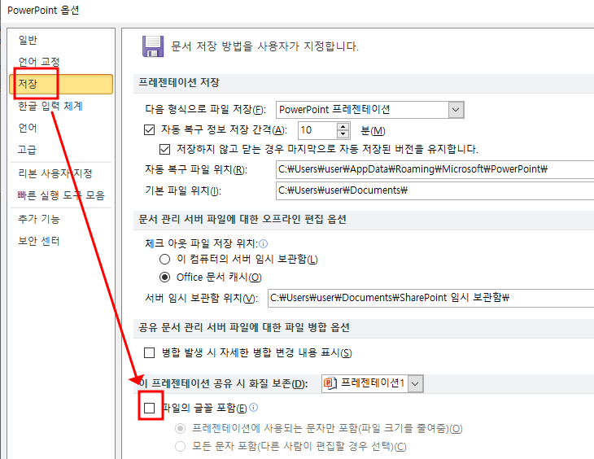Screen dimensions: 594x459
Task: Click the autosave interval minutes field
Action: click(x=317, y=130)
